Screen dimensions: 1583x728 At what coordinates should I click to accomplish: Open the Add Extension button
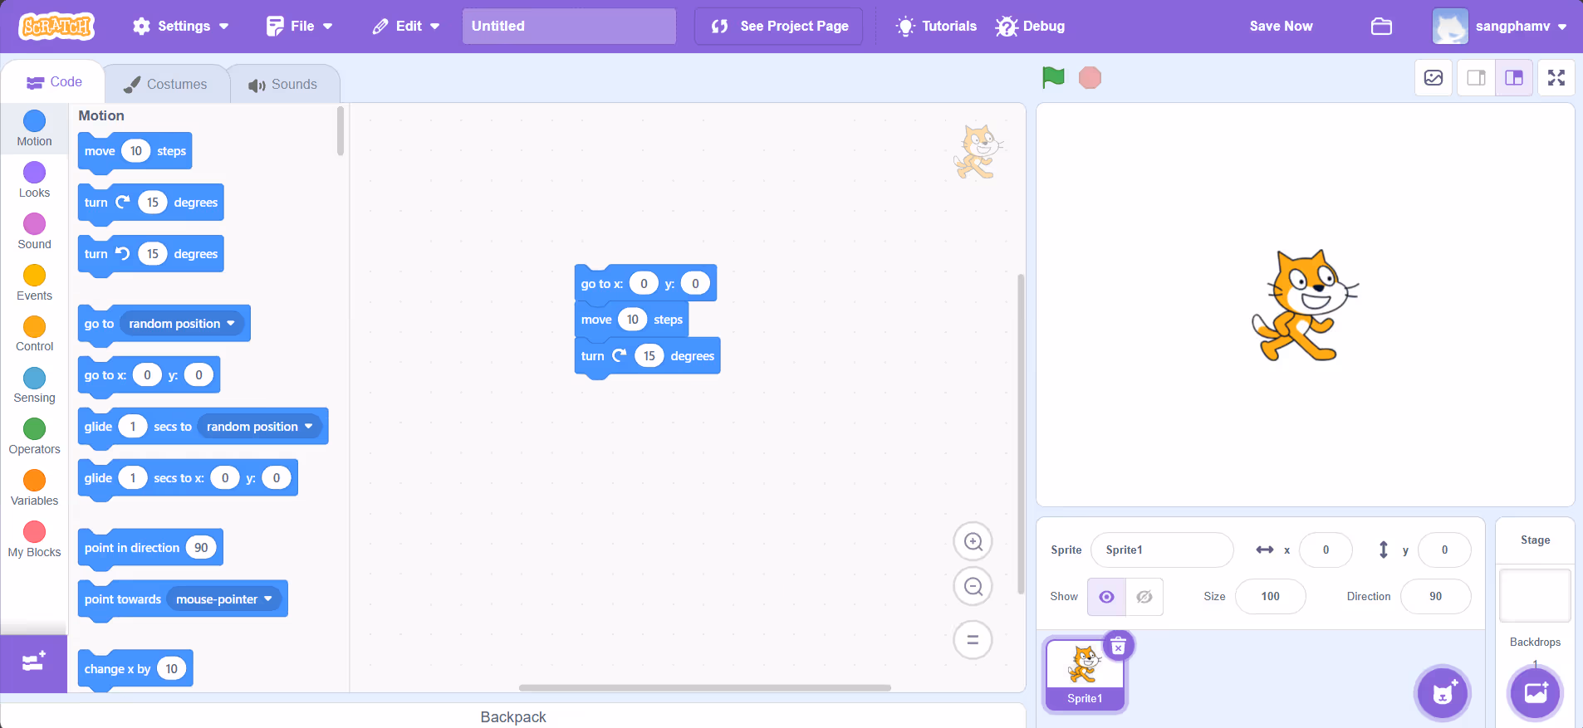33,663
